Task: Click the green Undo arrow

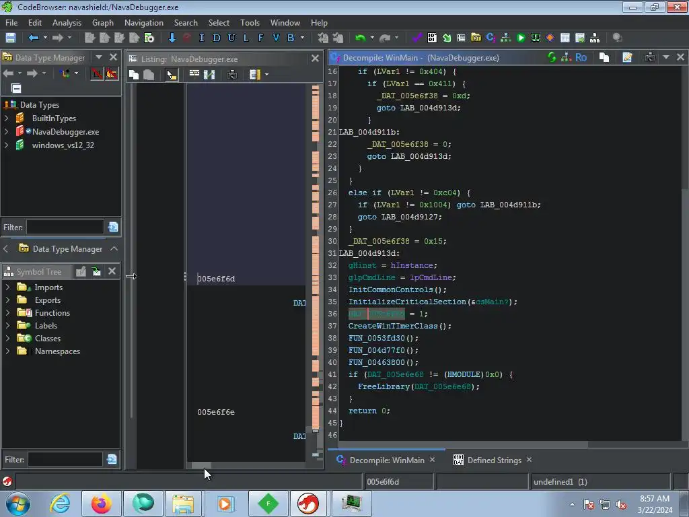Action: (x=361, y=38)
